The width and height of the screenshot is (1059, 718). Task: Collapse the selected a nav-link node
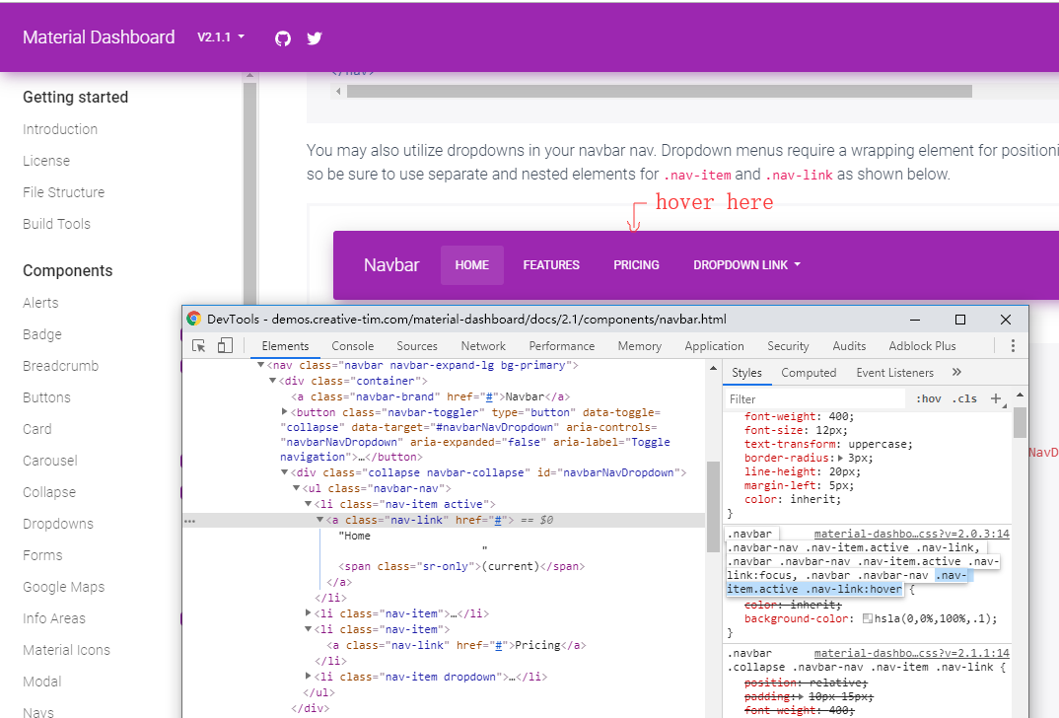point(320,520)
